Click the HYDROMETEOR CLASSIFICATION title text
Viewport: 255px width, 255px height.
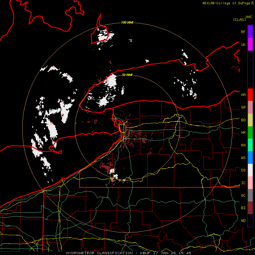click(99, 253)
